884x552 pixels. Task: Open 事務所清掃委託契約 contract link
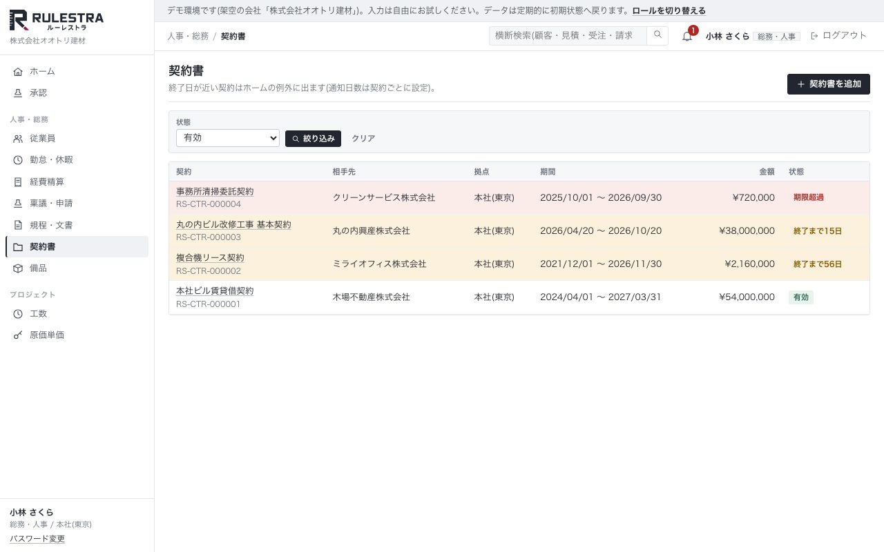coord(215,191)
